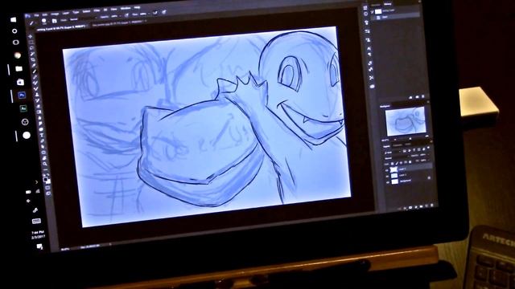Toggle lock position in Layers panel
This screenshot has height=289, width=515.
click(401, 163)
